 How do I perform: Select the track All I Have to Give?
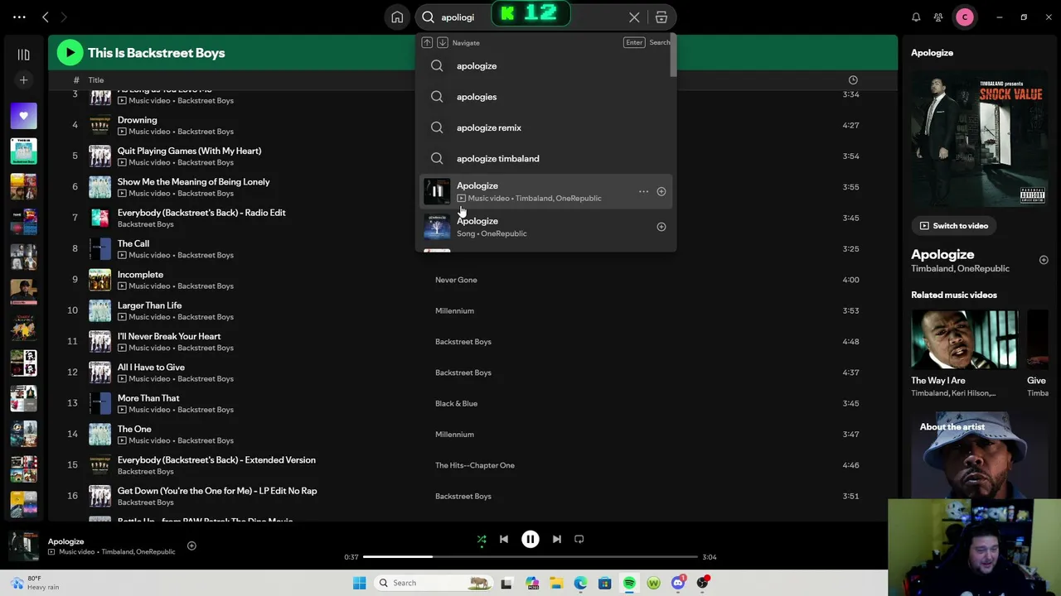coord(151,368)
